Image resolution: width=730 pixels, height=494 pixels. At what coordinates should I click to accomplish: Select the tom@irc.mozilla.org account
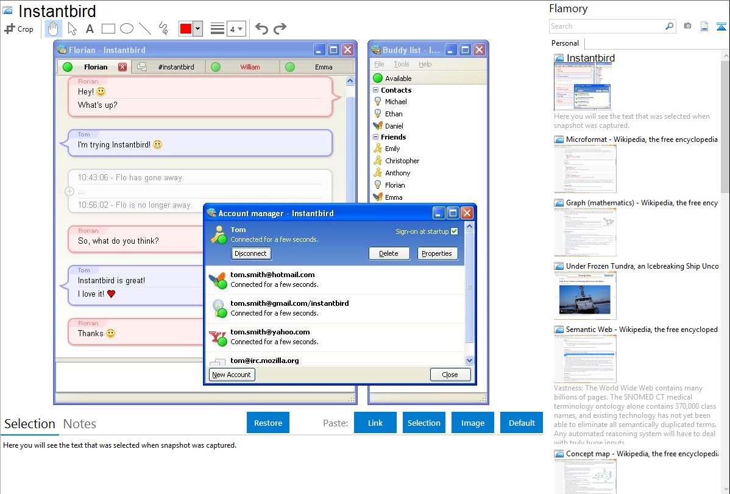tap(335, 359)
